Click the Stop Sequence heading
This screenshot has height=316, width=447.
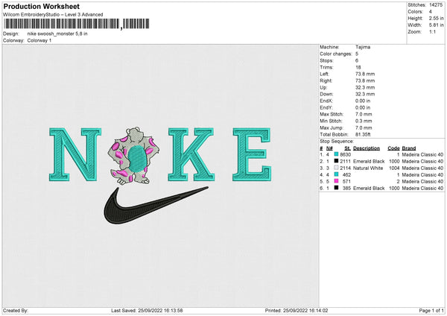click(337, 141)
